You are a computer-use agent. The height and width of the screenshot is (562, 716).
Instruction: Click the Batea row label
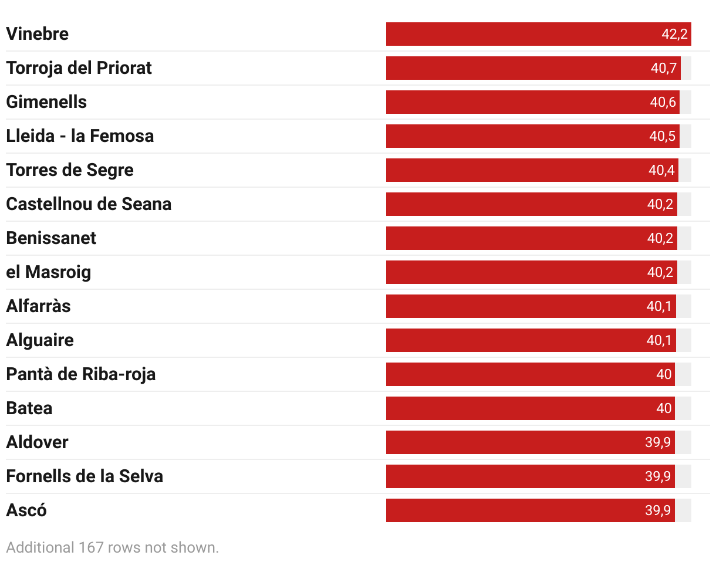tap(29, 408)
